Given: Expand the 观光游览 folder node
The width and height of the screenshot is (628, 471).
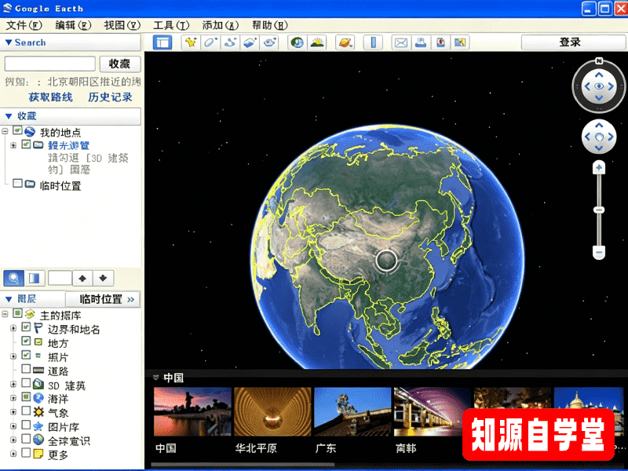Looking at the screenshot, I should [13, 145].
